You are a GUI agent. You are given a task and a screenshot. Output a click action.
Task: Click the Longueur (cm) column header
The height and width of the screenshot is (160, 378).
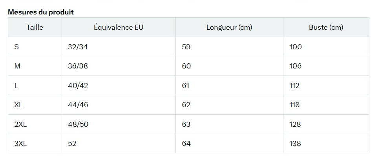pyautogui.click(x=229, y=27)
